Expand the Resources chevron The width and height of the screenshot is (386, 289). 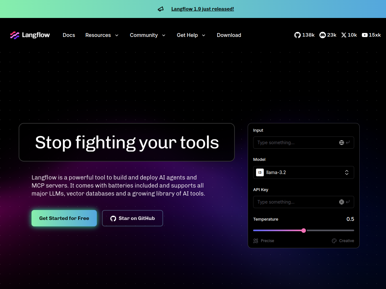click(x=116, y=35)
